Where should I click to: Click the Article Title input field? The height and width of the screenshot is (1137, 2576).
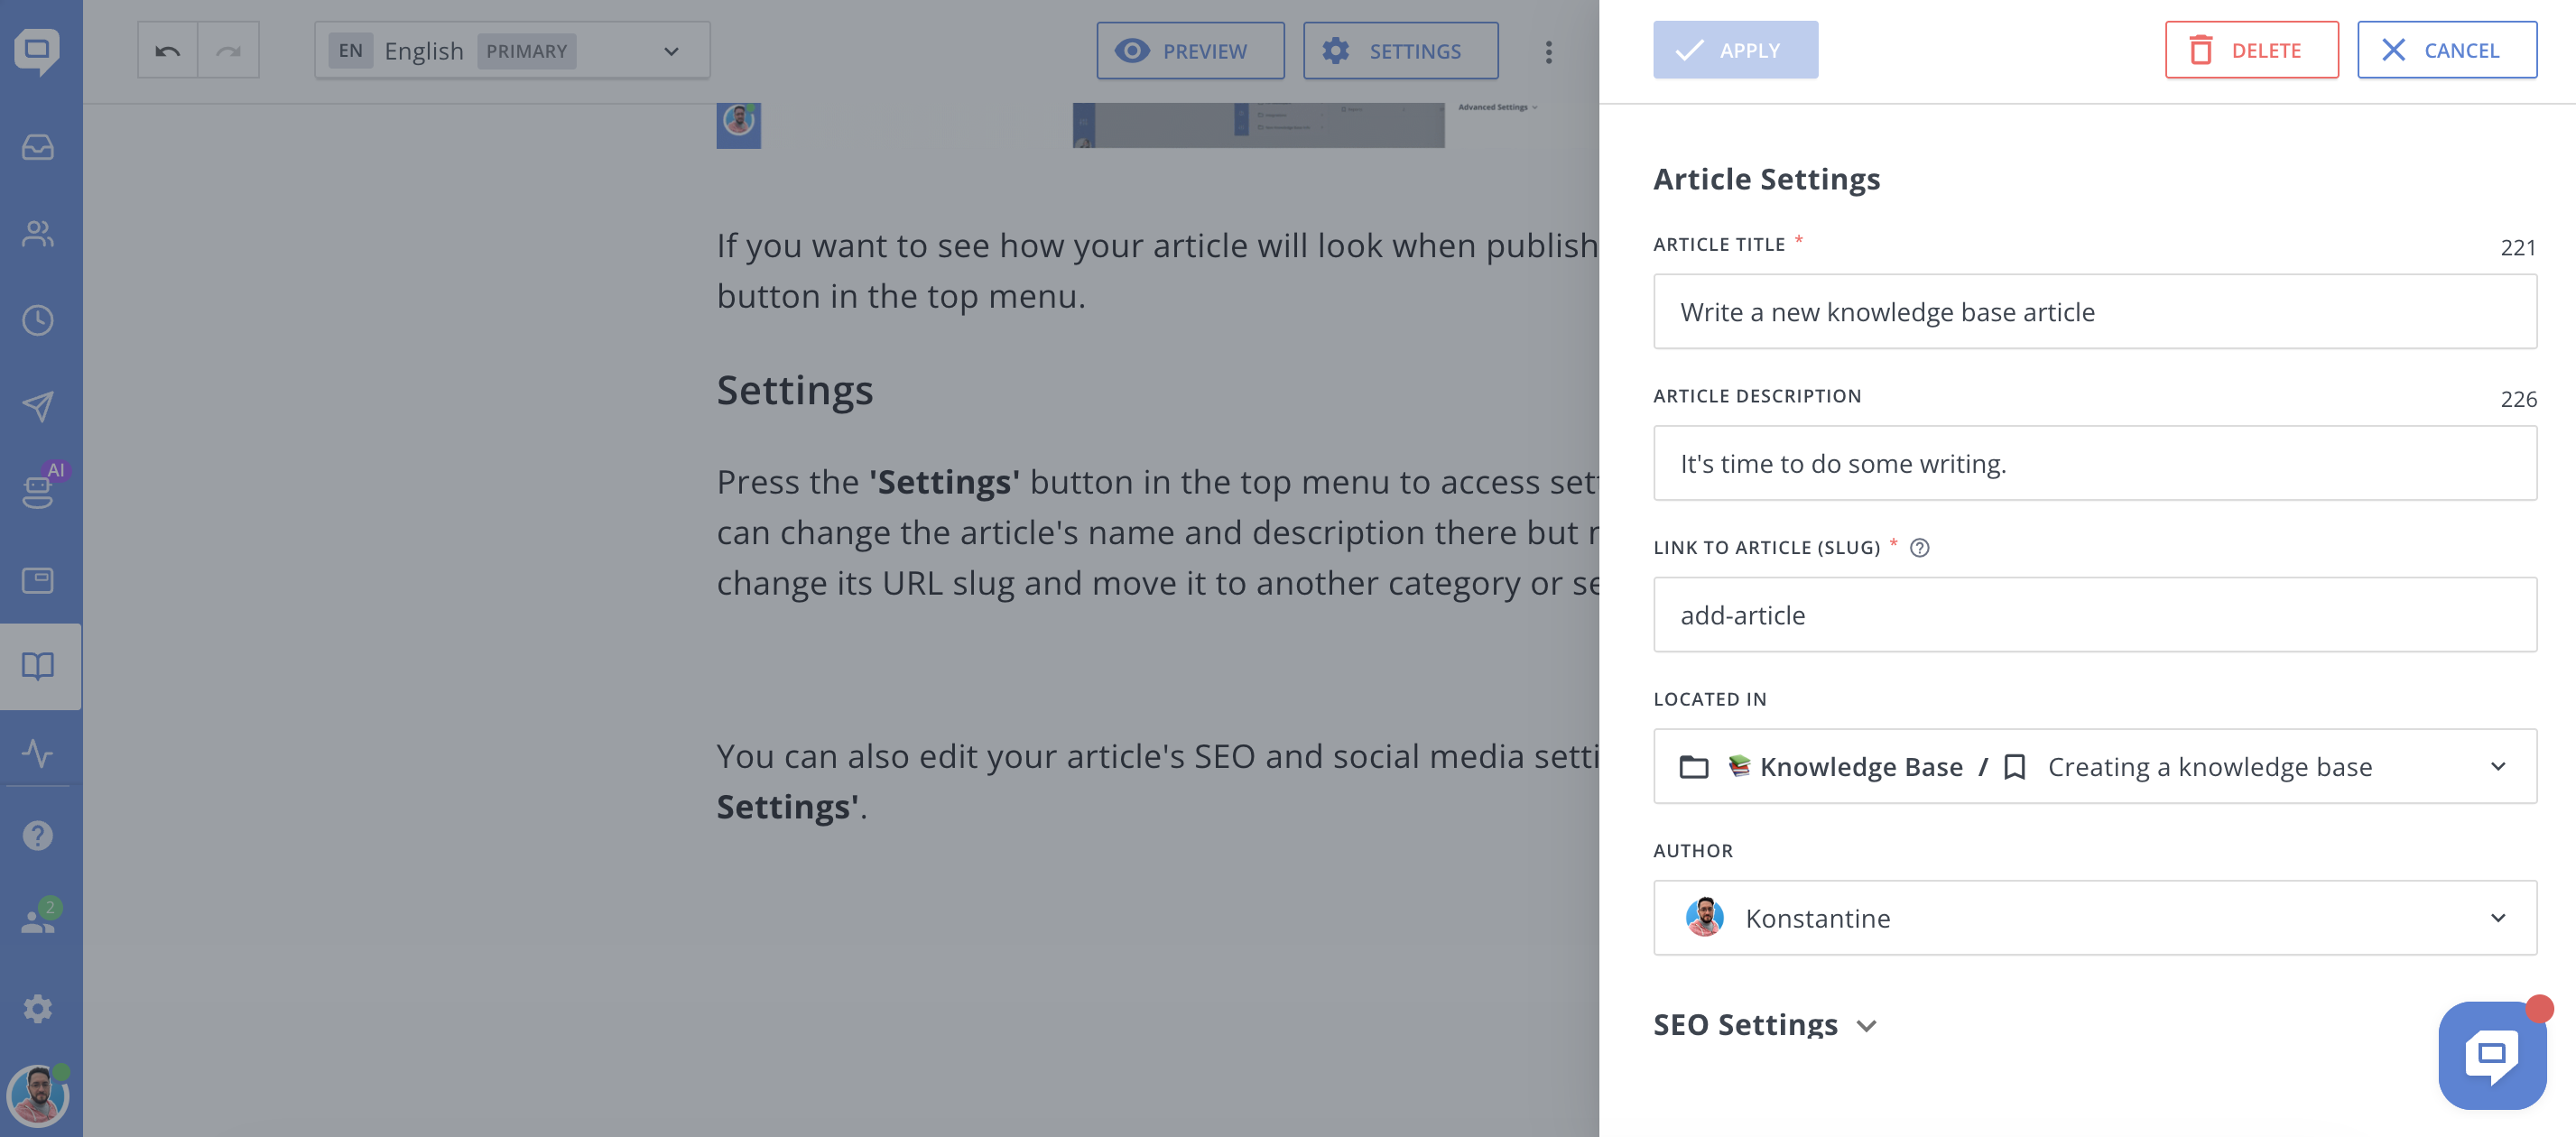pos(2094,312)
